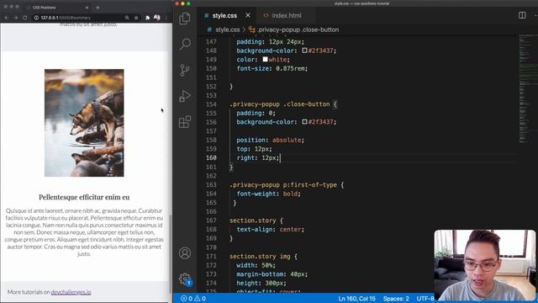Click the browser back arrow
The height and width of the screenshot is (303, 538).
click(x=7, y=18)
